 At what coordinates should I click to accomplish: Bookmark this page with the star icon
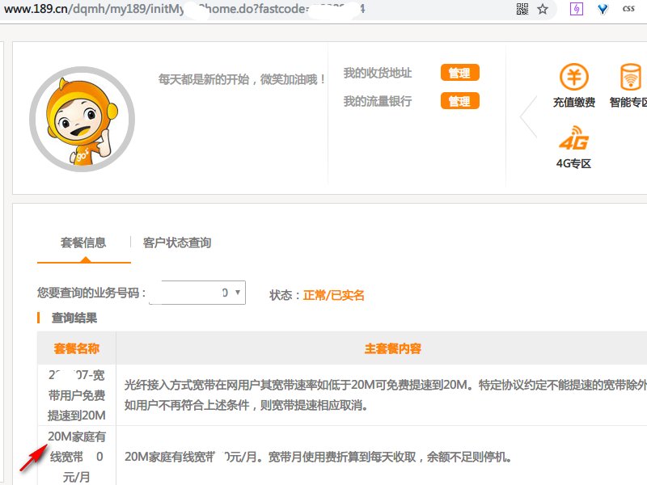point(543,9)
